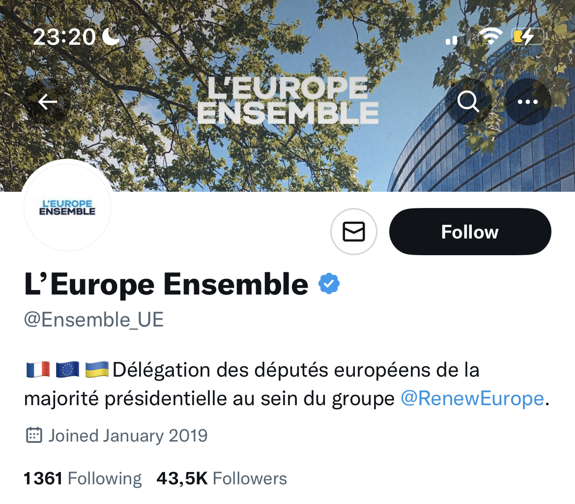This screenshot has width=575, height=504.
Task: View the 1361 Following list
Action: point(83,478)
